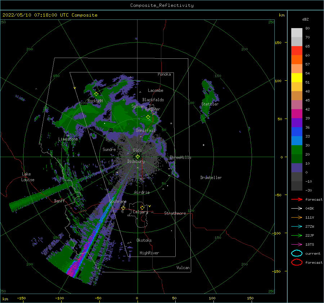Click the cyan current ellipse icon

pos(297,253)
